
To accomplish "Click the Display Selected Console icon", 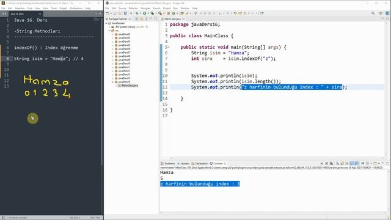I will [x=367, y=163].
